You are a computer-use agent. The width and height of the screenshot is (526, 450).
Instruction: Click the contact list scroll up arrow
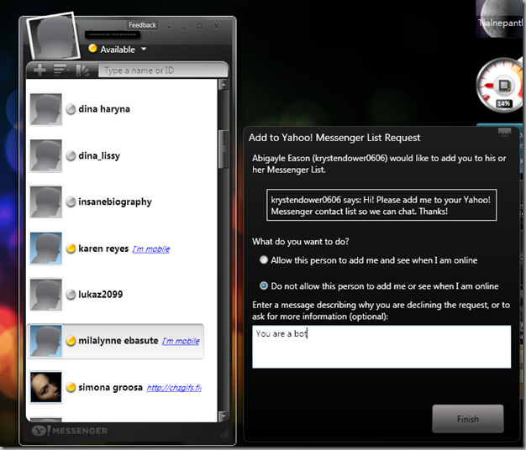click(x=223, y=85)
